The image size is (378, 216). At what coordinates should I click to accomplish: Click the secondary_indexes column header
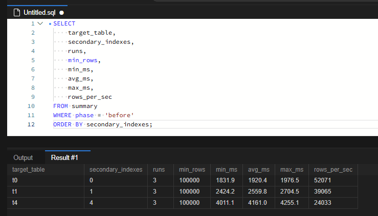116,170
